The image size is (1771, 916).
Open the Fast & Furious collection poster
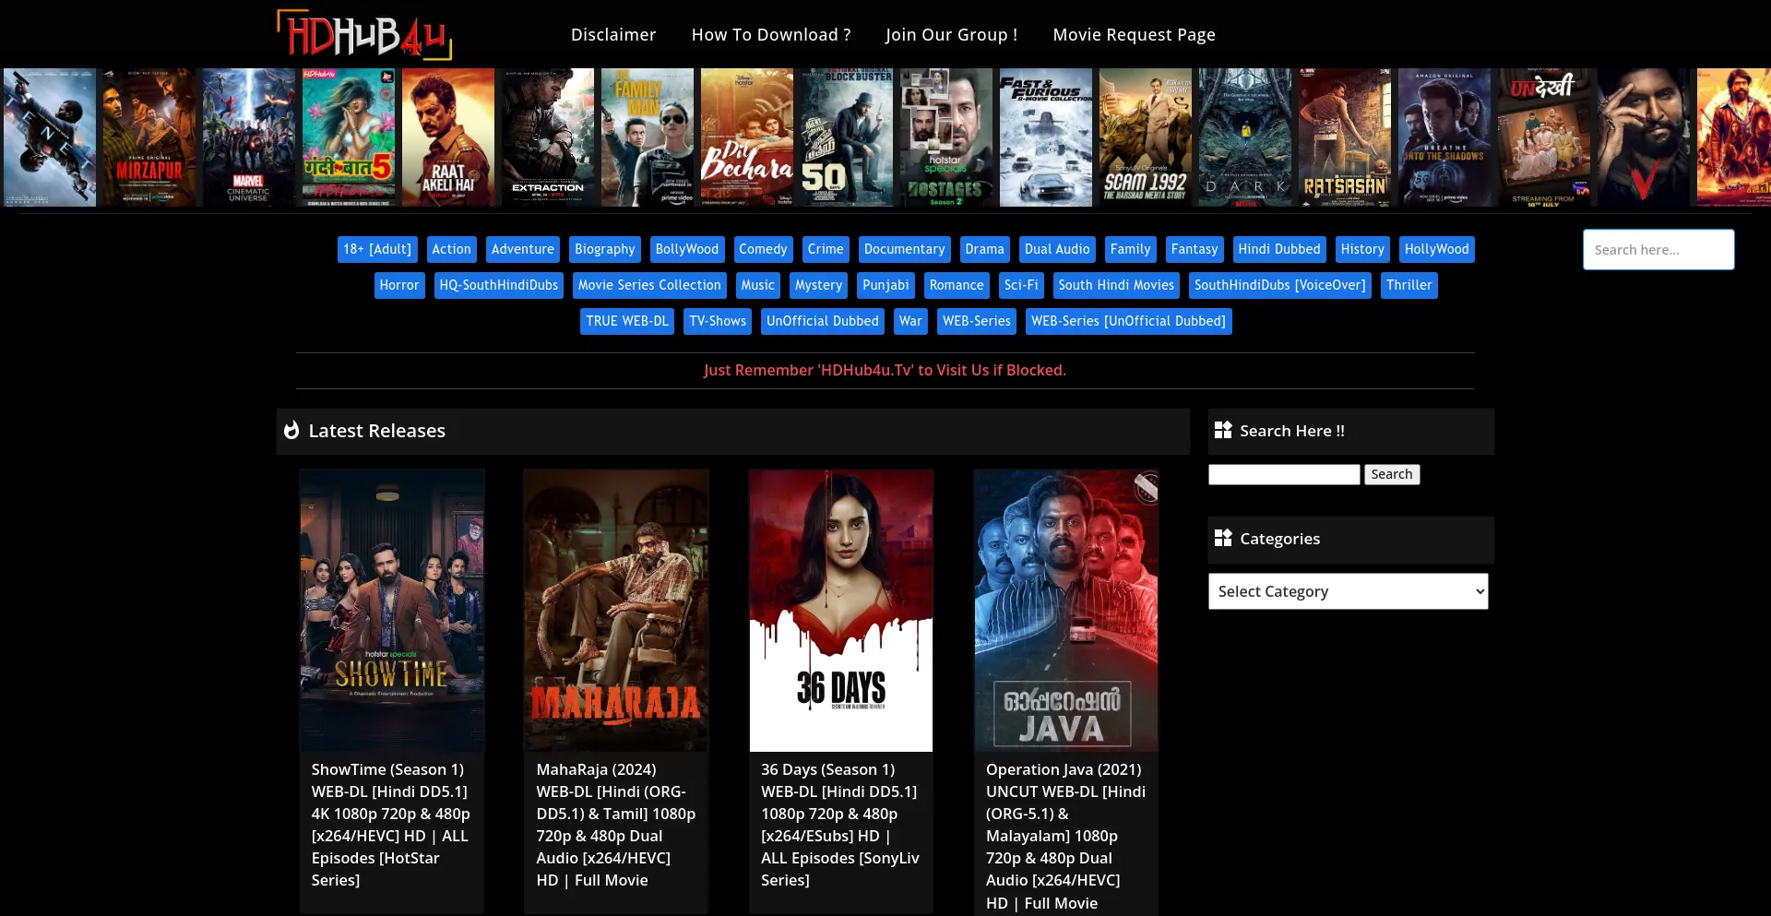point(1046,137)
